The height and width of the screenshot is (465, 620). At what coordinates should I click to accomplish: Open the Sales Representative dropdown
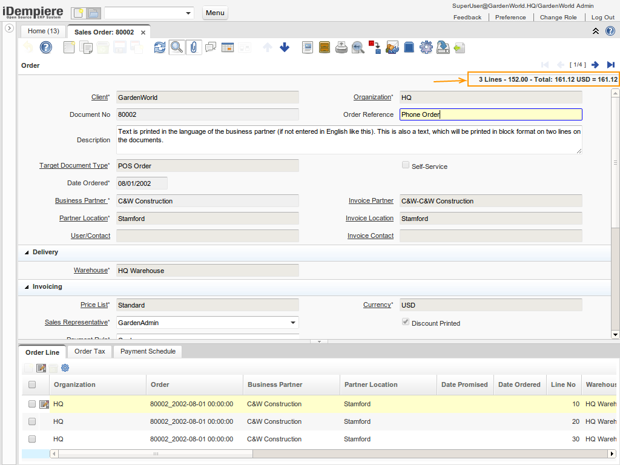click(x=293, y=323)
